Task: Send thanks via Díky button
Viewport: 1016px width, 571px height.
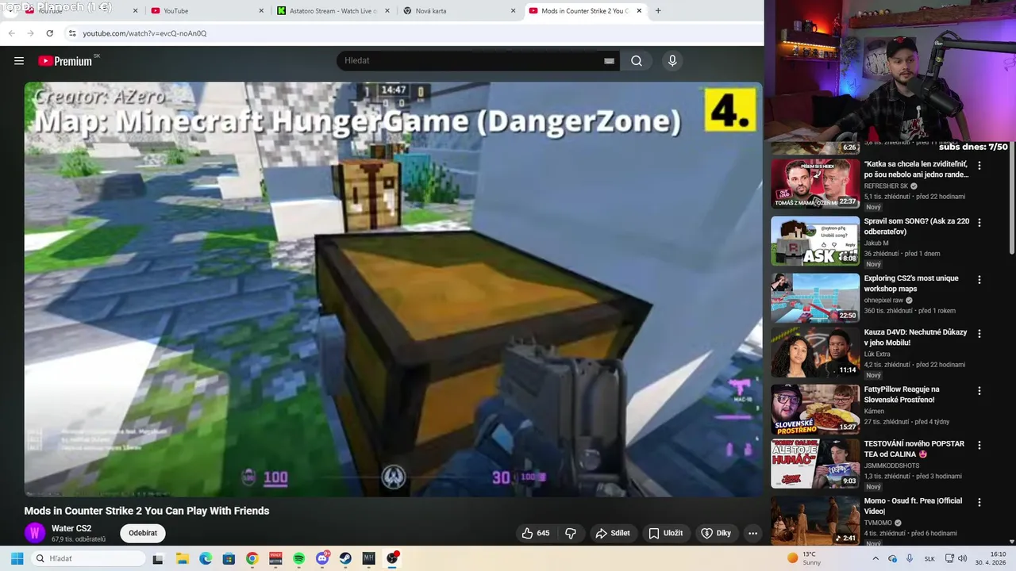Action: click(716, 534)
